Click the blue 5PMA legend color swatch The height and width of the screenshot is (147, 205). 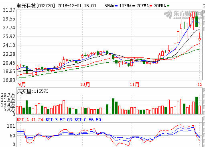tap(116, 6)
